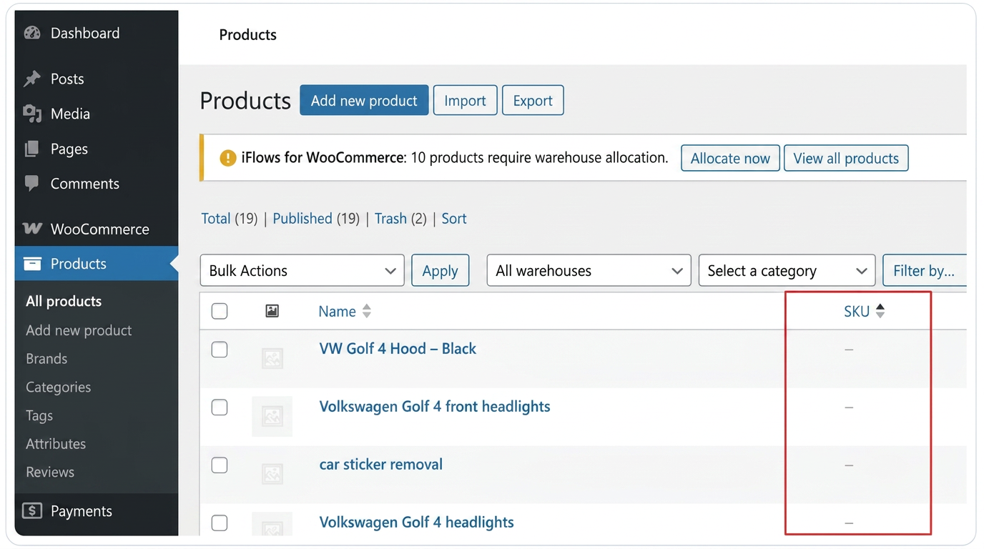
Task: Click the Allocate now button
Action: coord(730,158)
